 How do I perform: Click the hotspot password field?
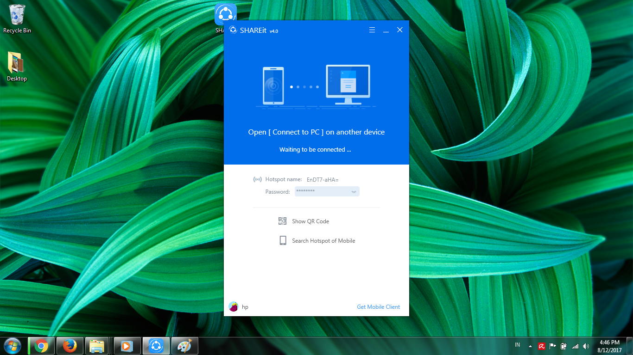click(322, 191)
